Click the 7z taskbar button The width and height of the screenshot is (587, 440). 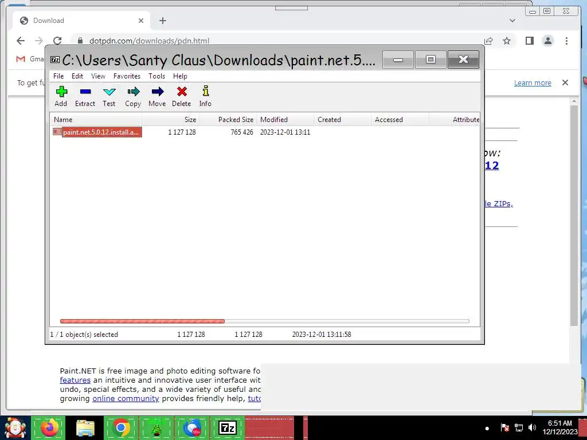(x=227, y=427)
